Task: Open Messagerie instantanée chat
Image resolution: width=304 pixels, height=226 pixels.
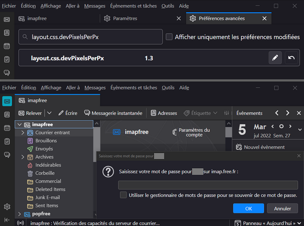Action: pyautogui.click(x=113, y=113)
